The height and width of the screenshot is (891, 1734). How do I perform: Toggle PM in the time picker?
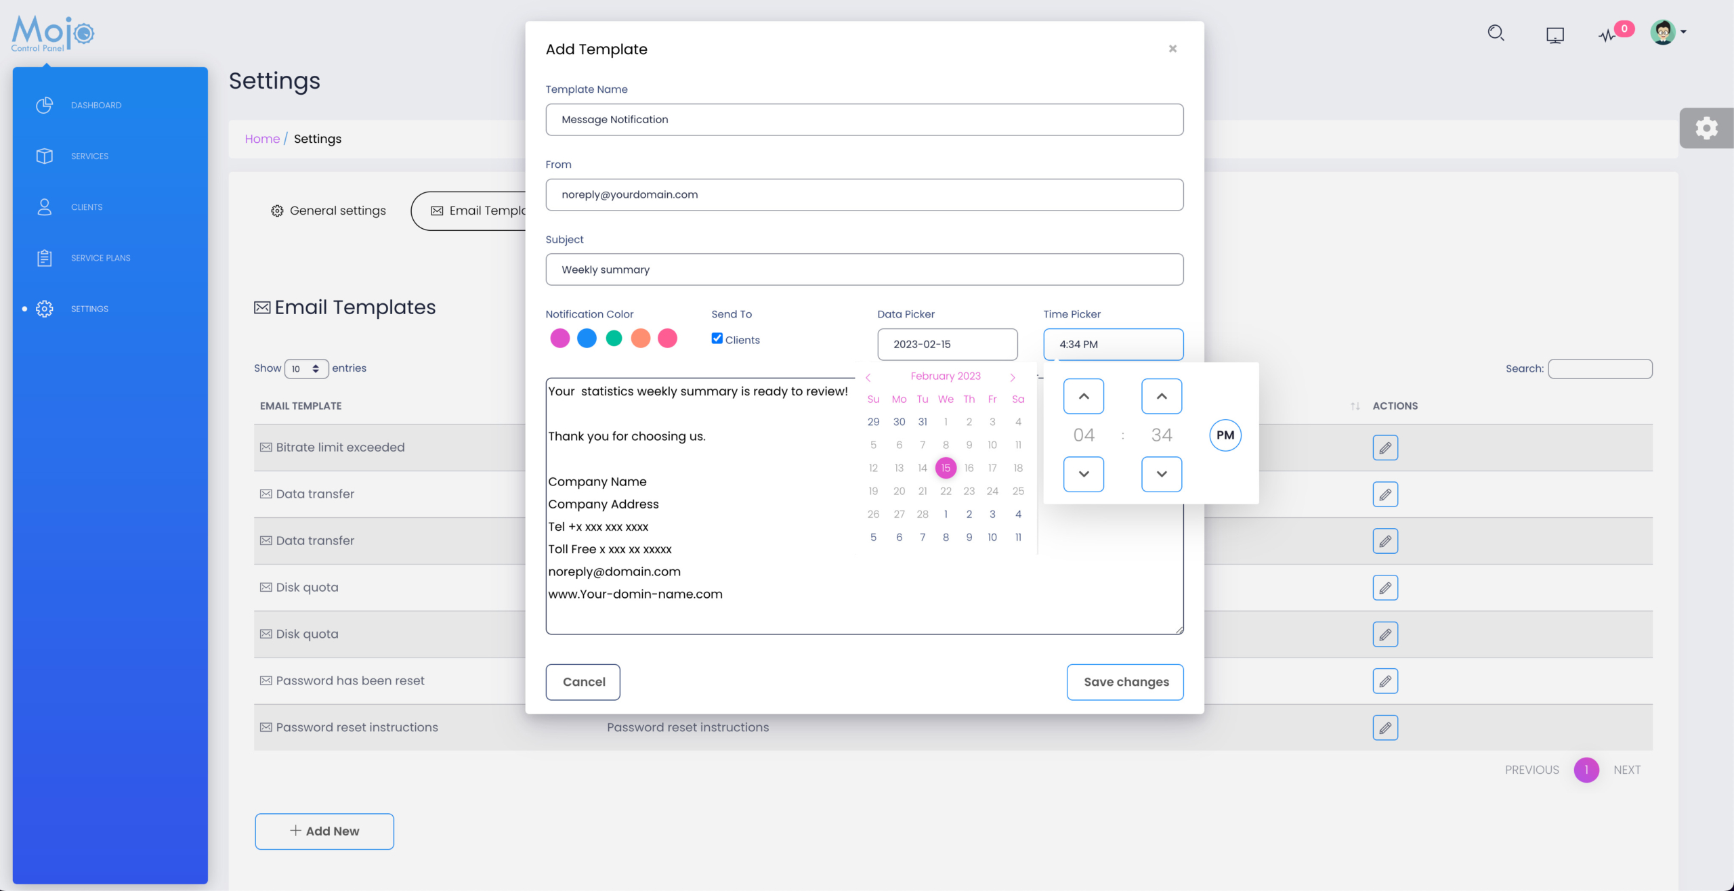[x=1225, y=435]
